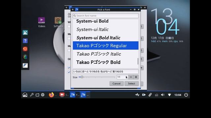Open the feather editor icon in the dock
Screen dimensions: 211x118
click(25, 66)
